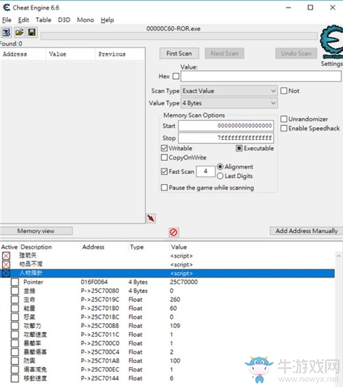Click Add Address Manually
Image resolution: width=343 pixels, height=387 pixels.
click(307, 231)
